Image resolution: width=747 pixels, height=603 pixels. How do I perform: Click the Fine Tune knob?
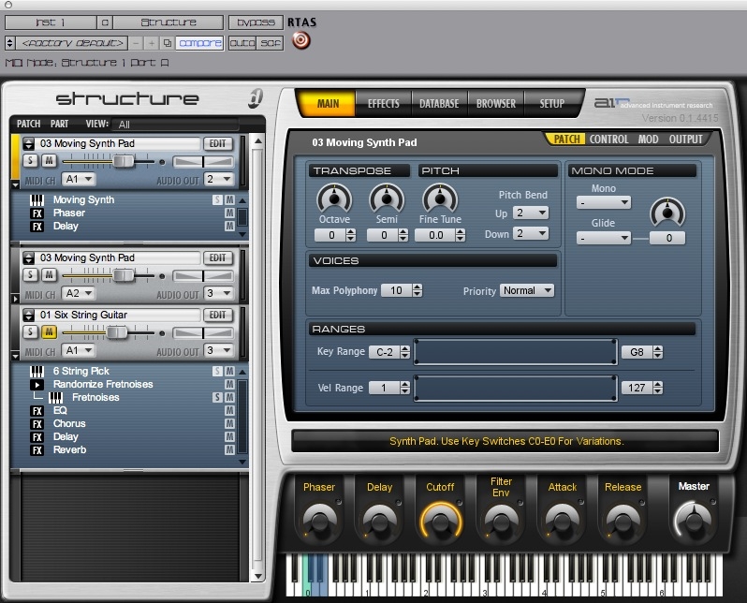440,199
